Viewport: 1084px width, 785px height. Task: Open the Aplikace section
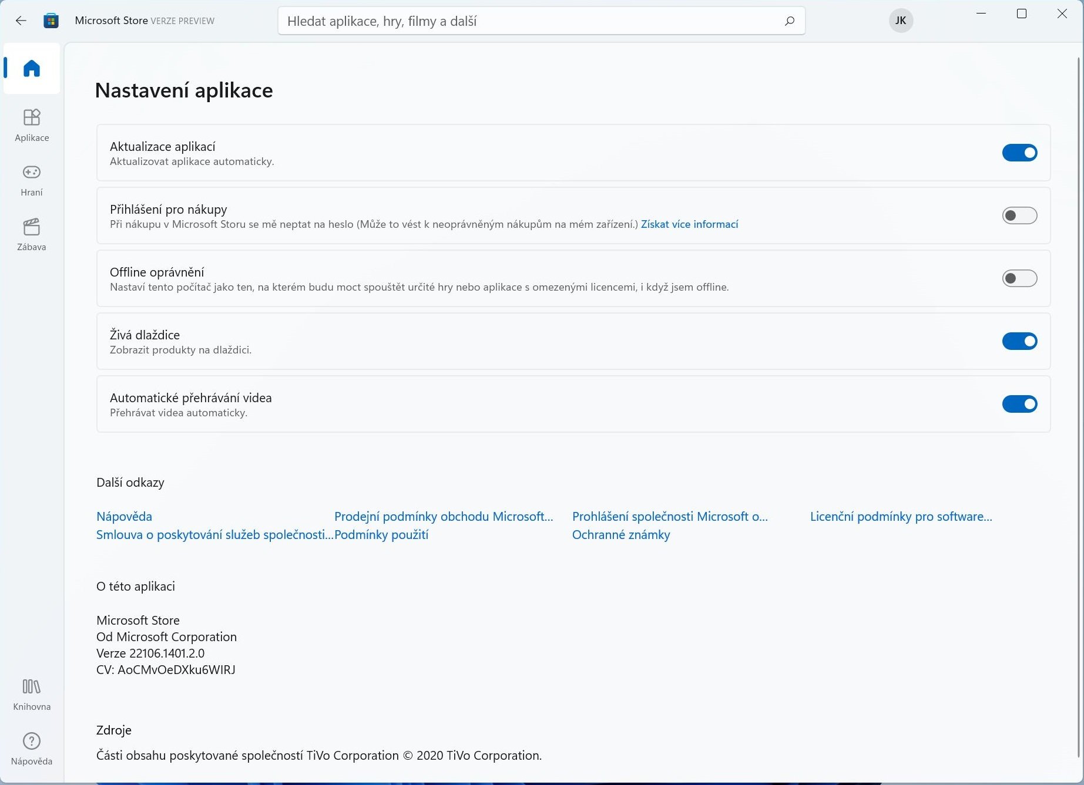32,125
